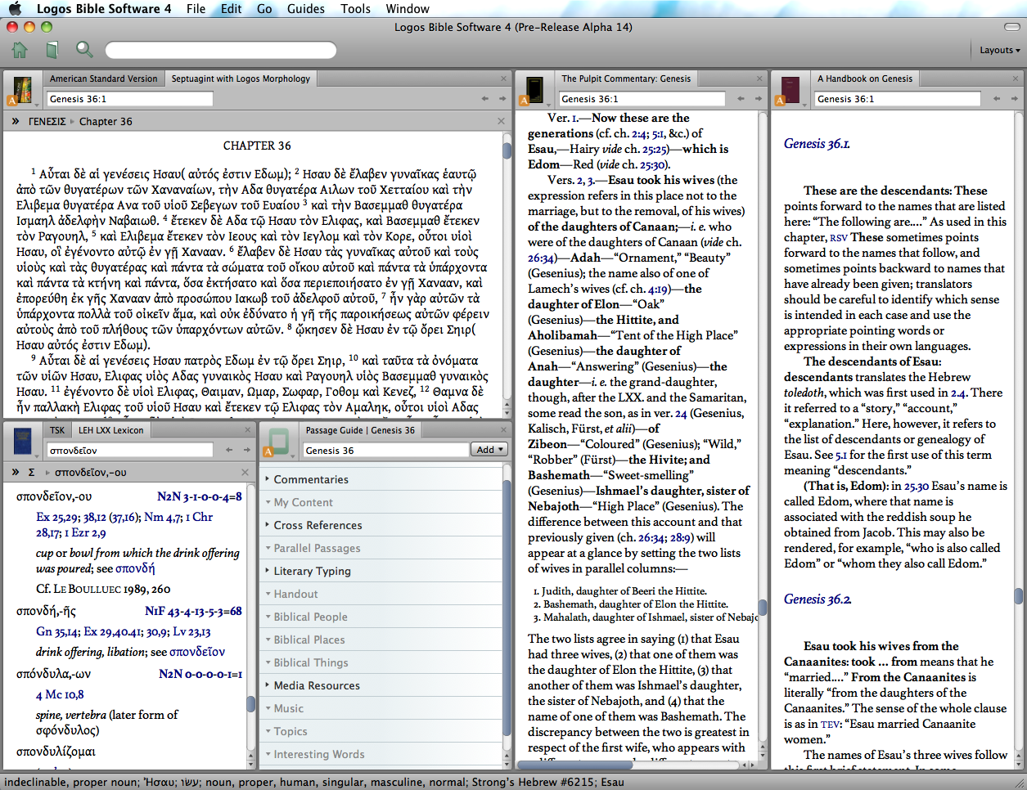This screenshot has width=1027, height=790.
Task: Go forward in the LEH LXX Lexicon history
Action: [x=246, y=450]
